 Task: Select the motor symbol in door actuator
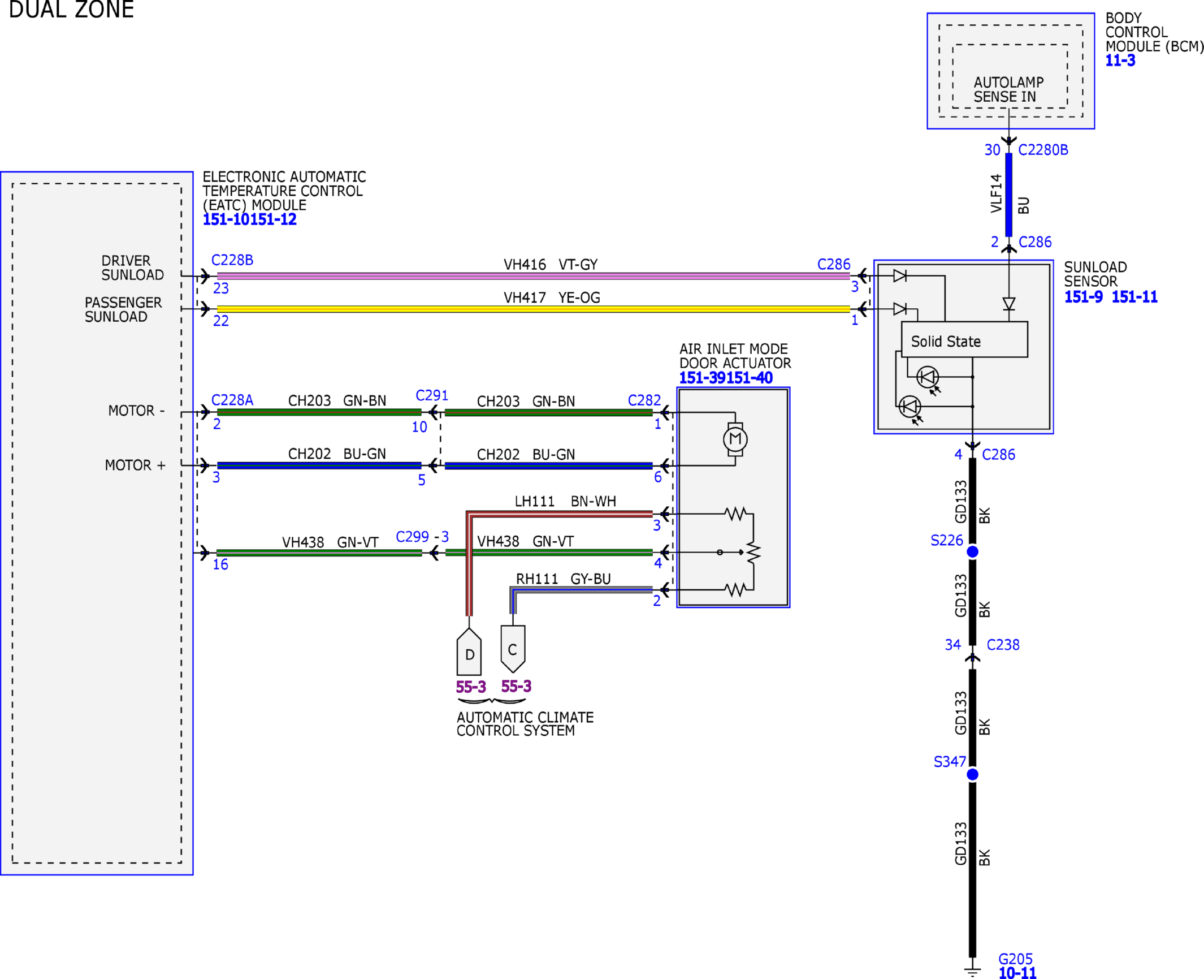point(735,439)
